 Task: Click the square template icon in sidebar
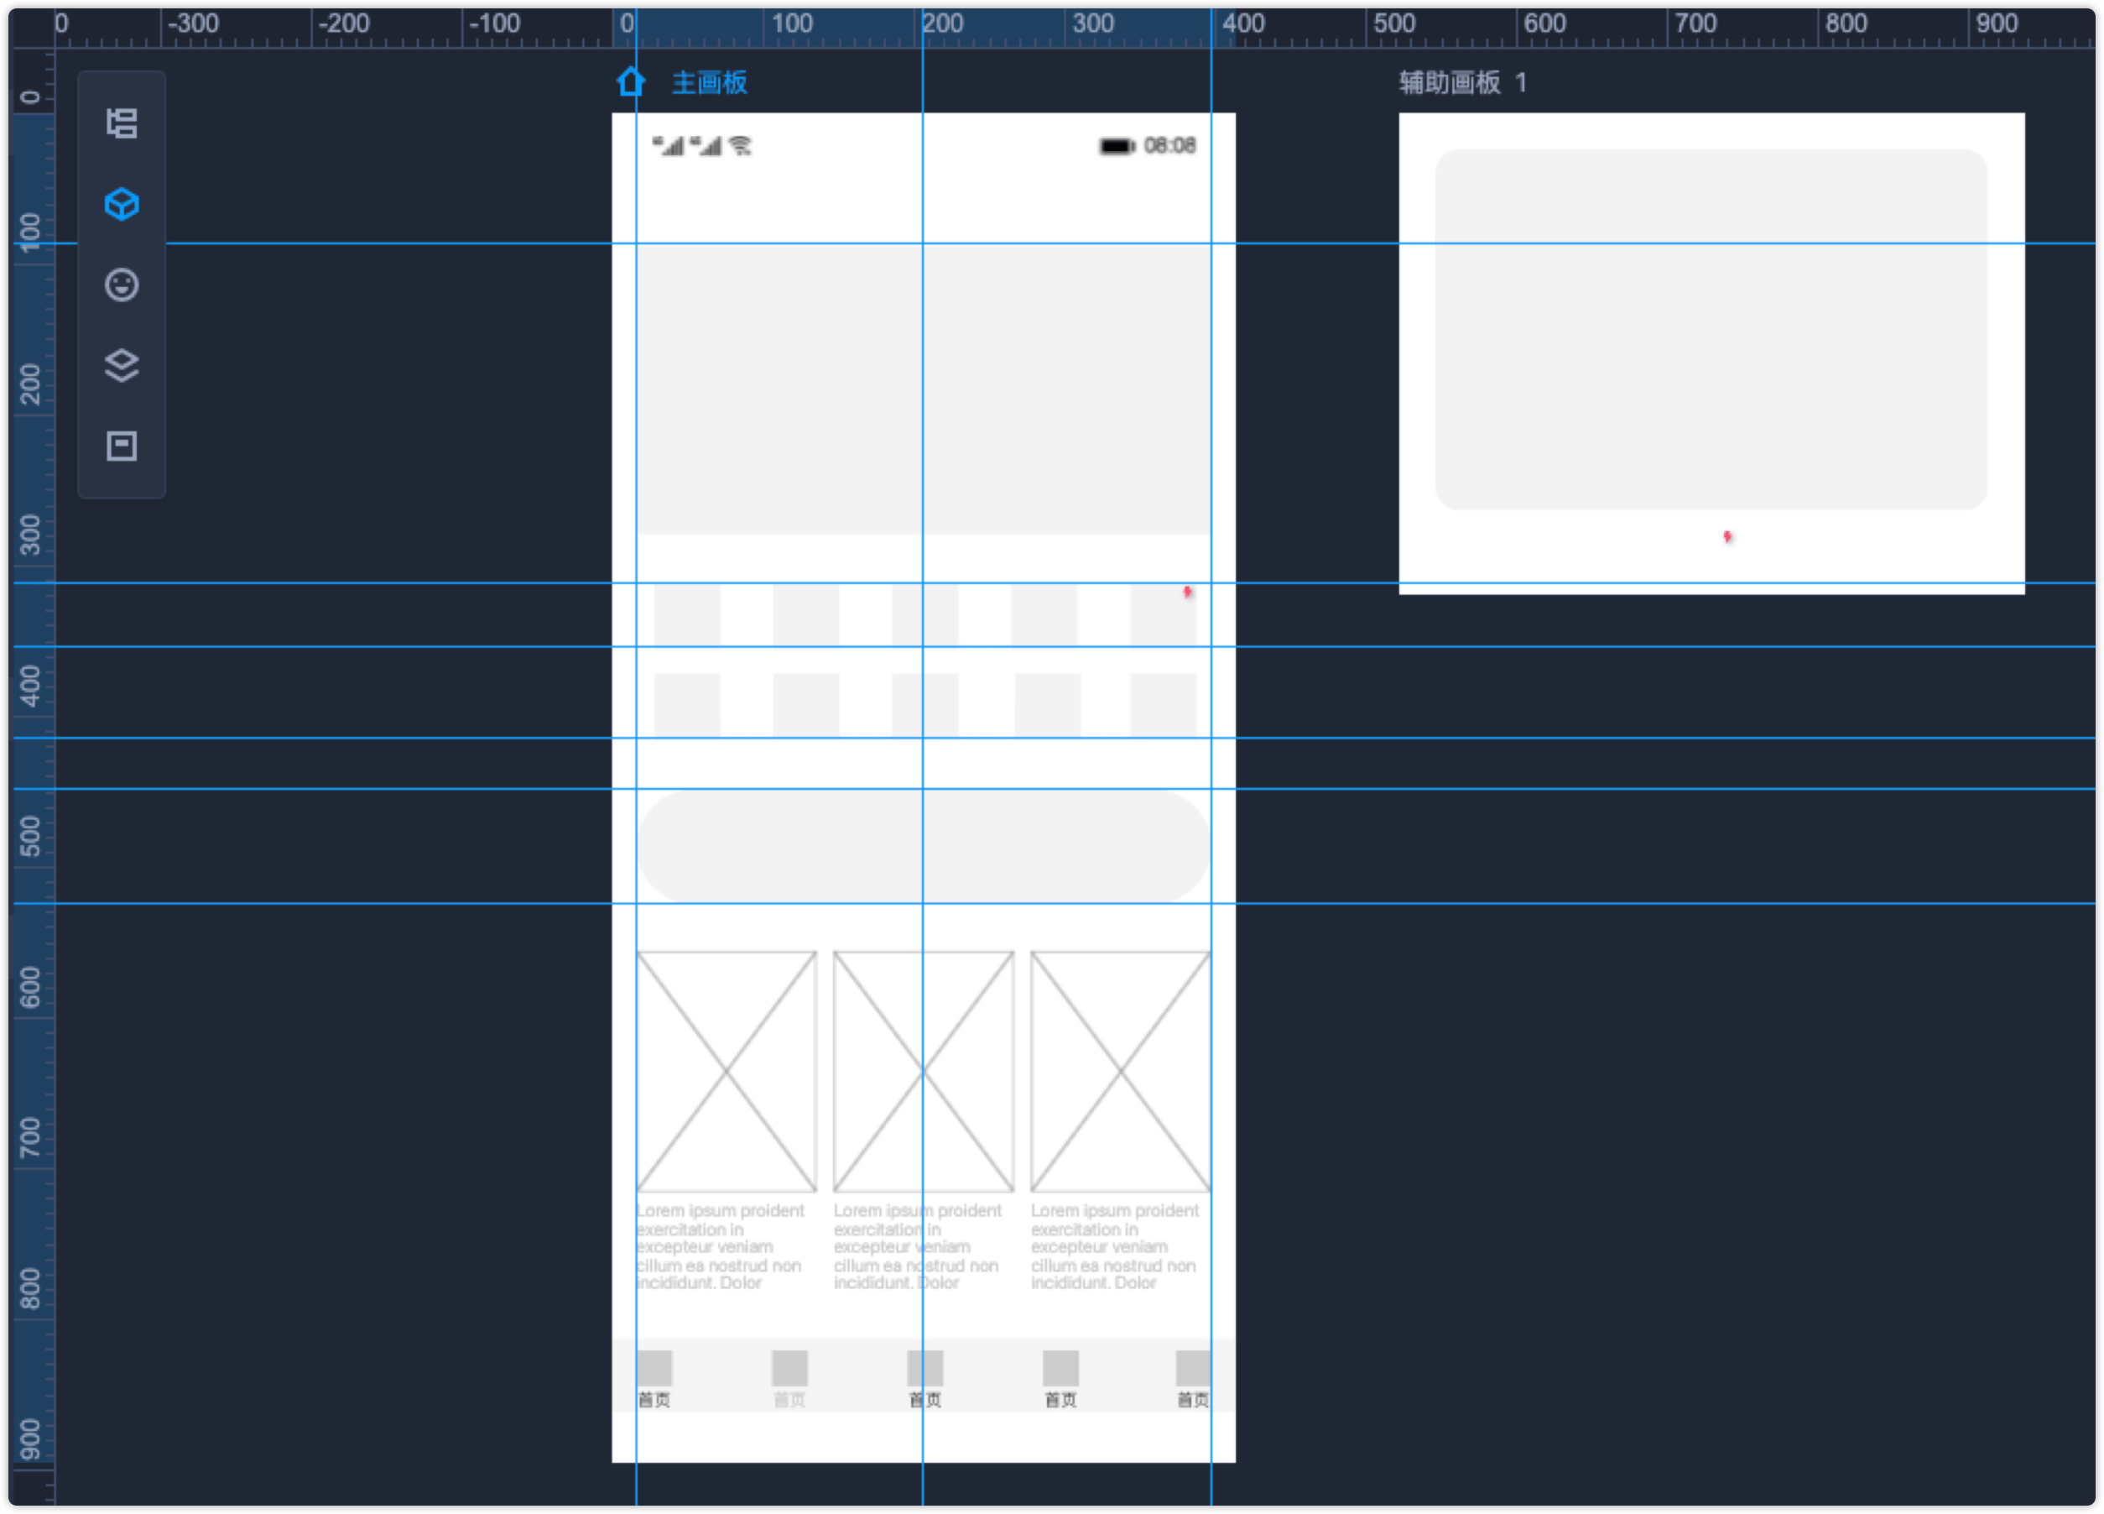(122, 446)
